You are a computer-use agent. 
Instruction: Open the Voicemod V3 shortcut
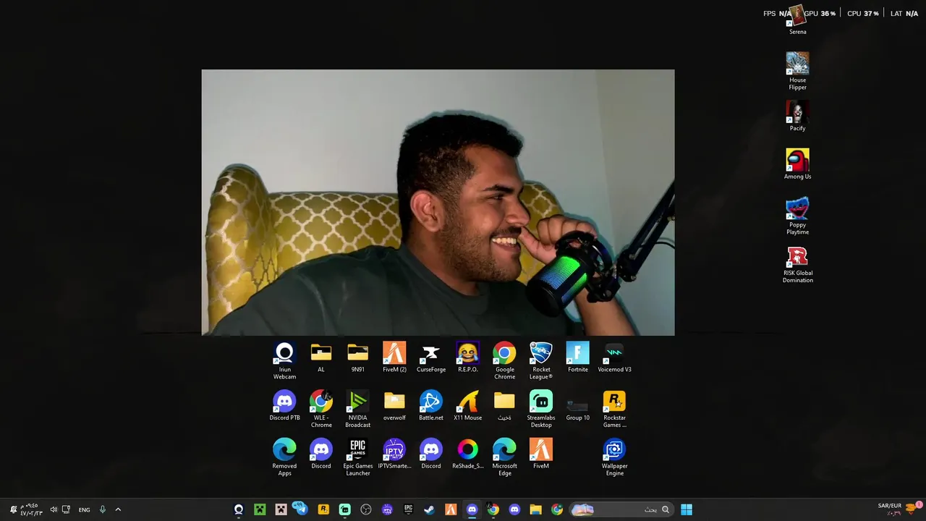coord(614,357)
